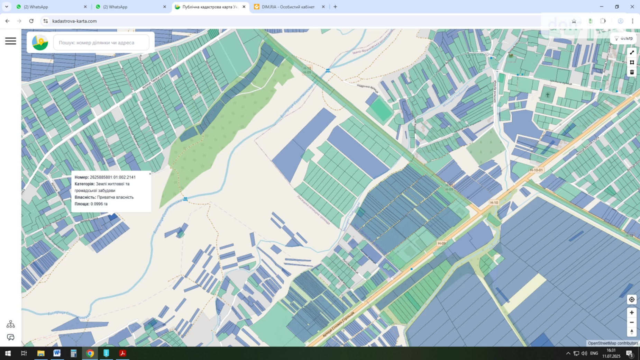Viewport: 640px width, 360px height.
Task: Reset map orientation with the compass arrow
Action: [x=632, y=332]
